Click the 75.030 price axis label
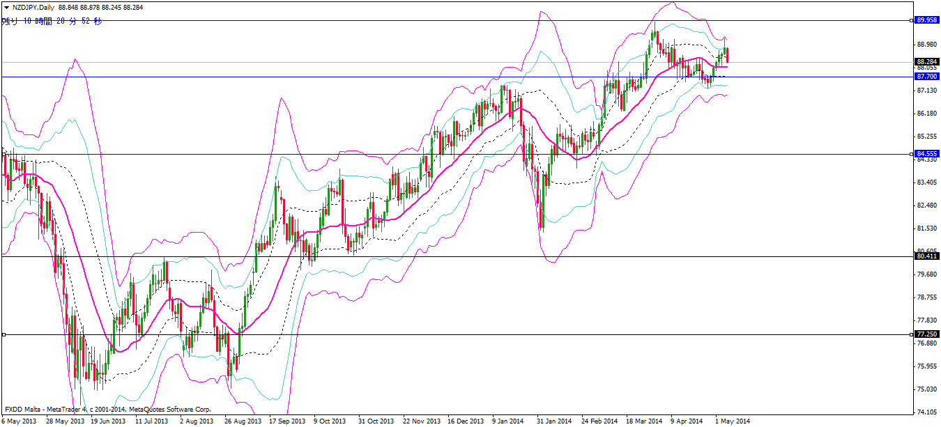 click(x=927, y=389)
